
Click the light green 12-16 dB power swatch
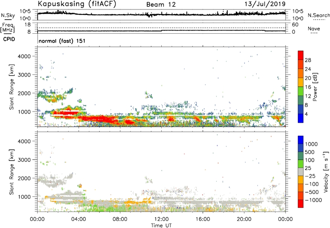[301, 91]
